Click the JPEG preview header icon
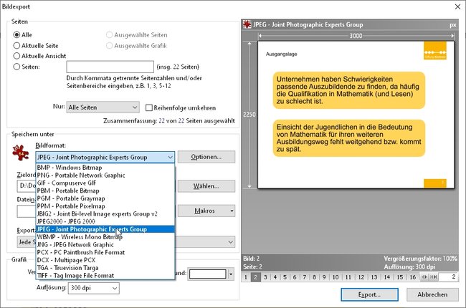Image resolution: width=466 pixels, height=308 pixels. click(247, 24)
